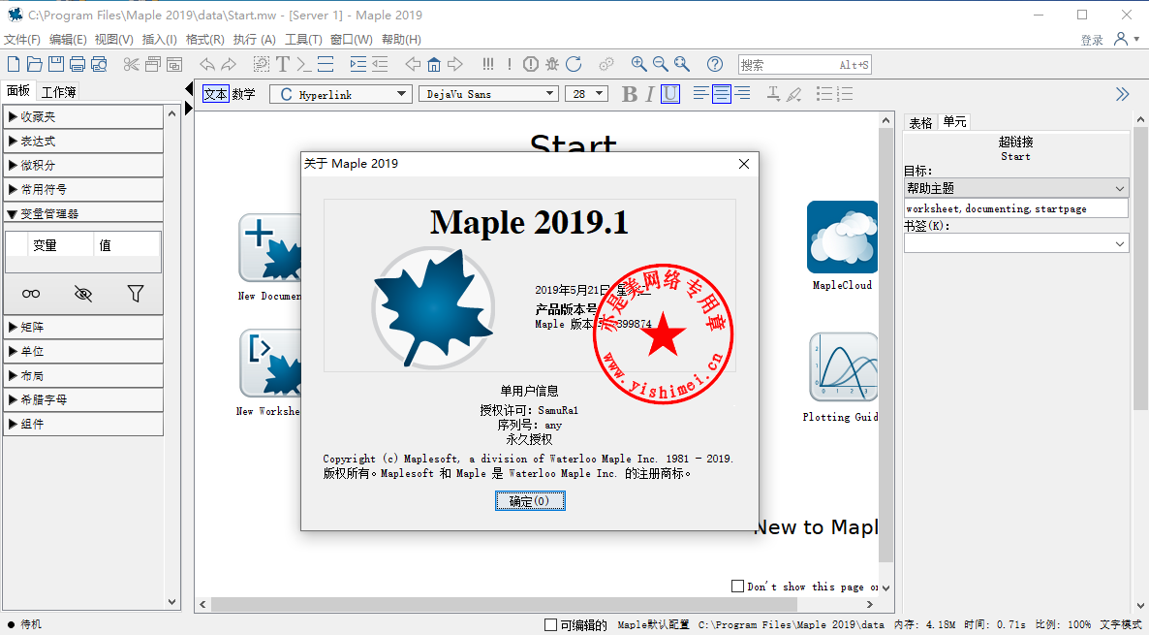Open the highlight color picker
Viewport: 1149px width, 635px height.
click(793, 94)
